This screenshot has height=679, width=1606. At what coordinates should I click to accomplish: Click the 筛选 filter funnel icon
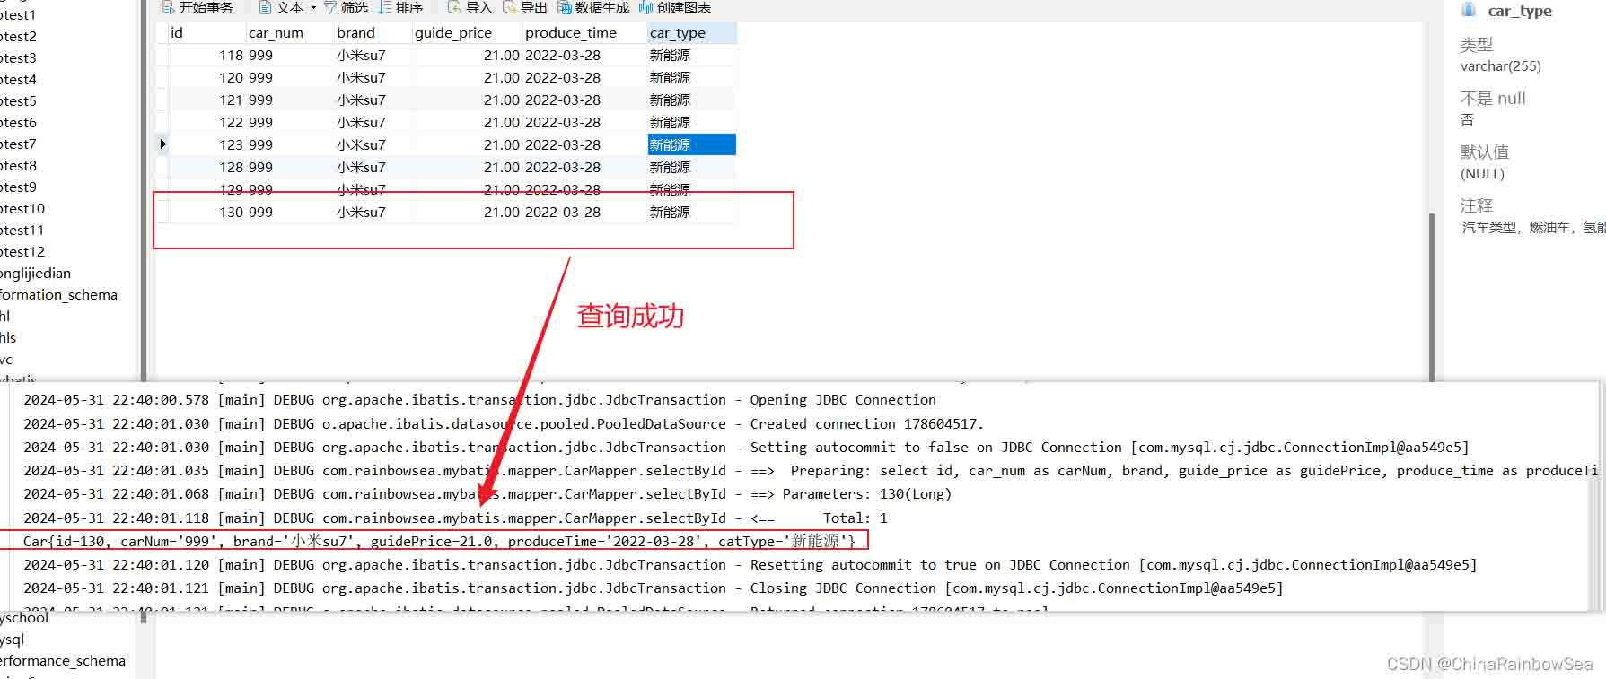tap(329, 8)
